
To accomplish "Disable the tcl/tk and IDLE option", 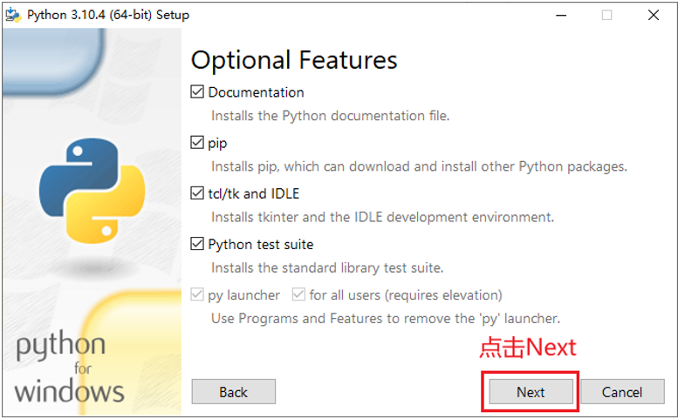I will [x=197, y=193].
